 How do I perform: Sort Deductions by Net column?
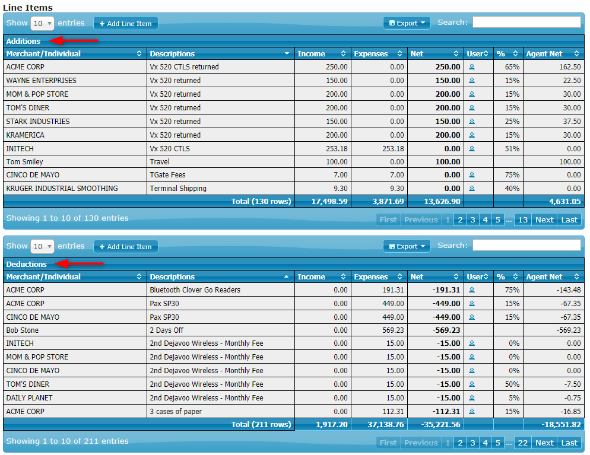[435, 277]
